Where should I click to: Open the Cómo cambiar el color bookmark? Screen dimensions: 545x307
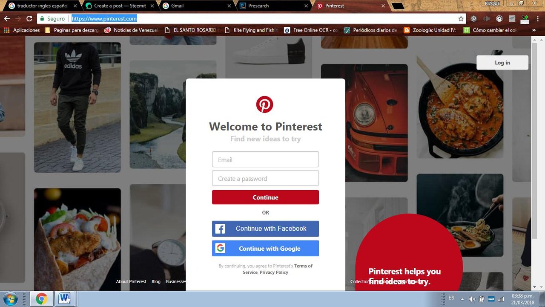[x=490, y=30]
